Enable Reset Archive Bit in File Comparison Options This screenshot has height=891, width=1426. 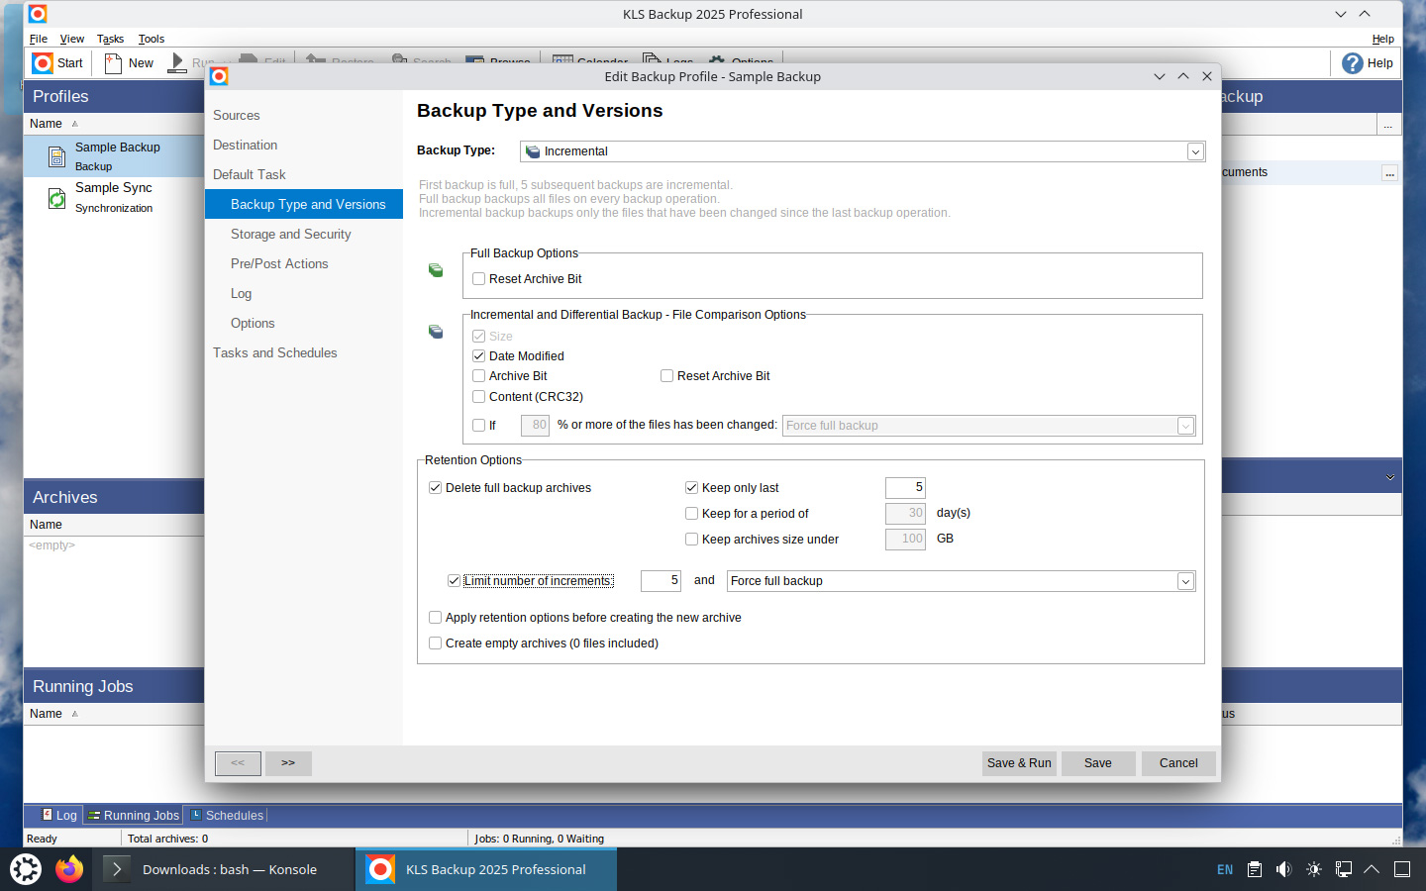coord(667,376)
